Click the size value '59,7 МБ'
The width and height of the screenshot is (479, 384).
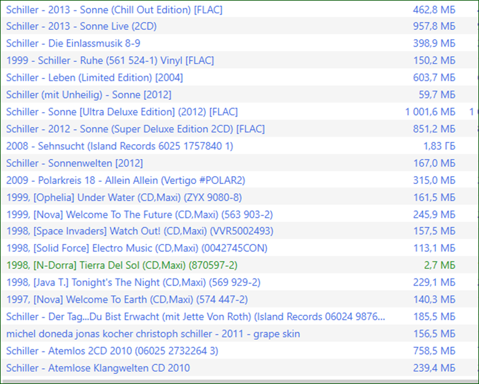point(437,94)
